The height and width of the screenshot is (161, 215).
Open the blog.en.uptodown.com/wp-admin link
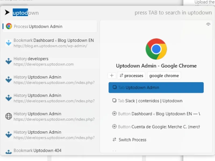(x=50, y=46)
